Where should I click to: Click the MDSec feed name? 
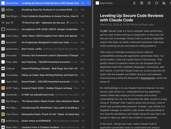pyautogui.click(x=10, y=10)
